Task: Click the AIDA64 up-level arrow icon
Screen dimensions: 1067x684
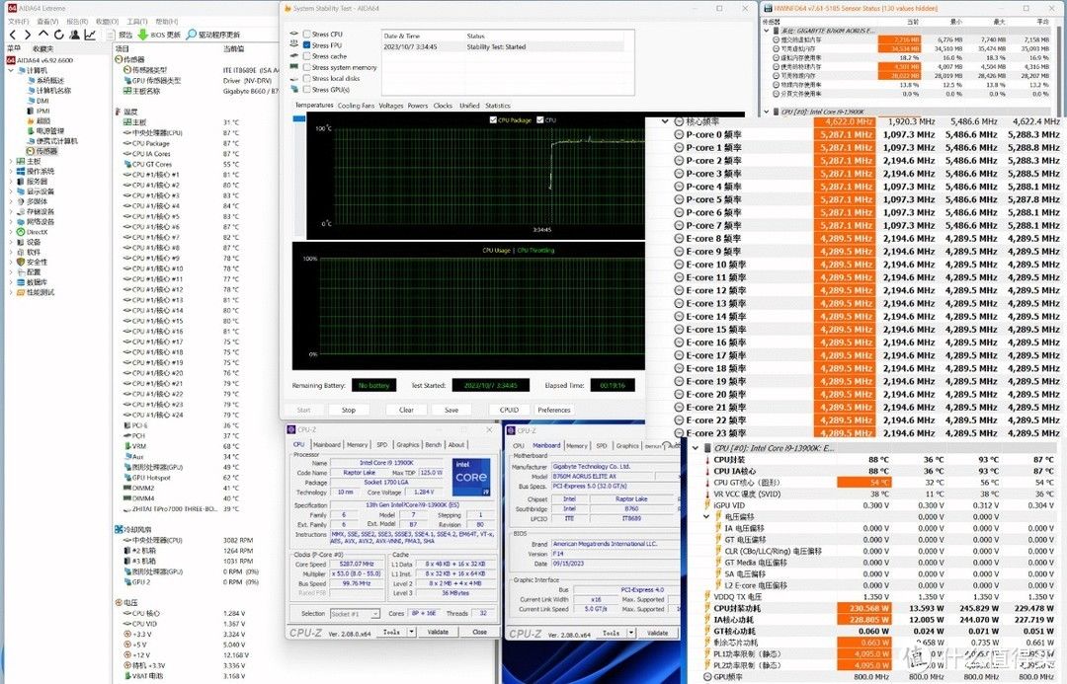Action: [43, 34]
